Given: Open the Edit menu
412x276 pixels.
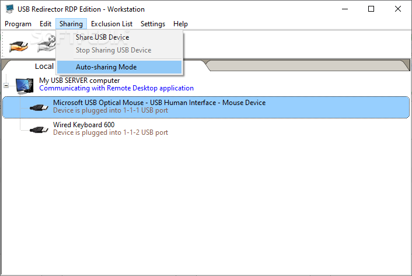Looking at the screenshot, I should click(46, 24).
